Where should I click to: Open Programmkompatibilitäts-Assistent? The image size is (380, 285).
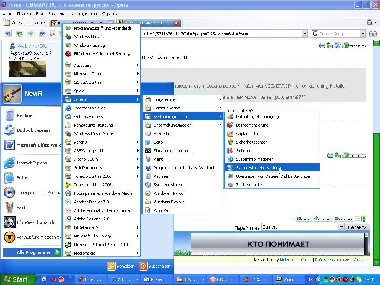(183, 168)
